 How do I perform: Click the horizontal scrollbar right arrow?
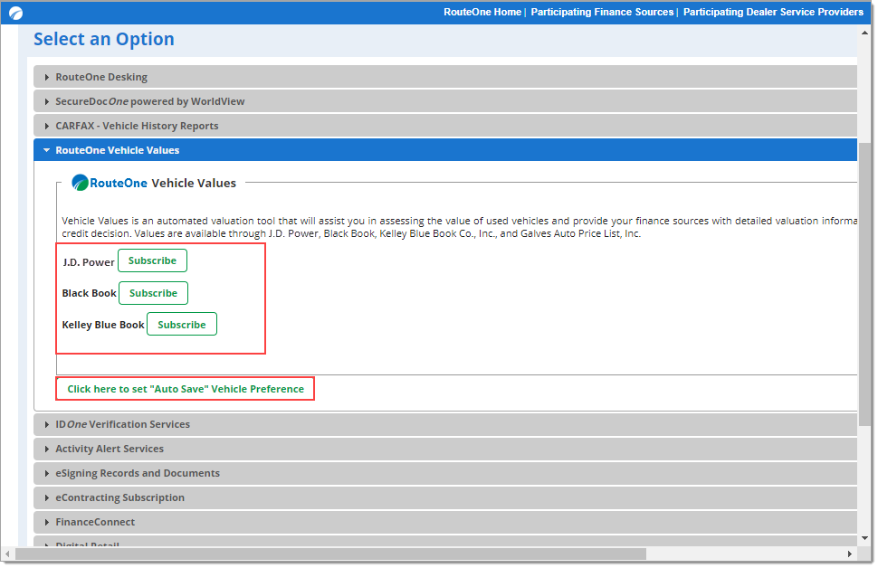click(850, 554)
